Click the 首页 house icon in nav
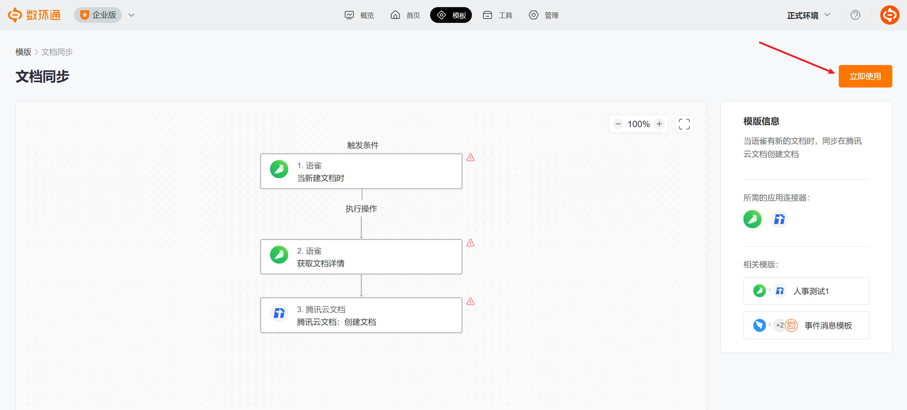 coord(395,15)
